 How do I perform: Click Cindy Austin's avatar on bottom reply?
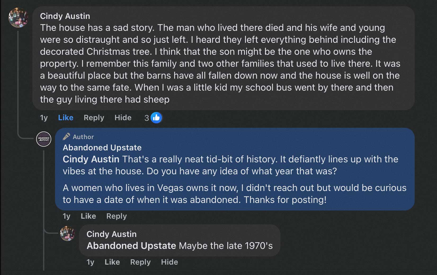(x=68, y=233)
